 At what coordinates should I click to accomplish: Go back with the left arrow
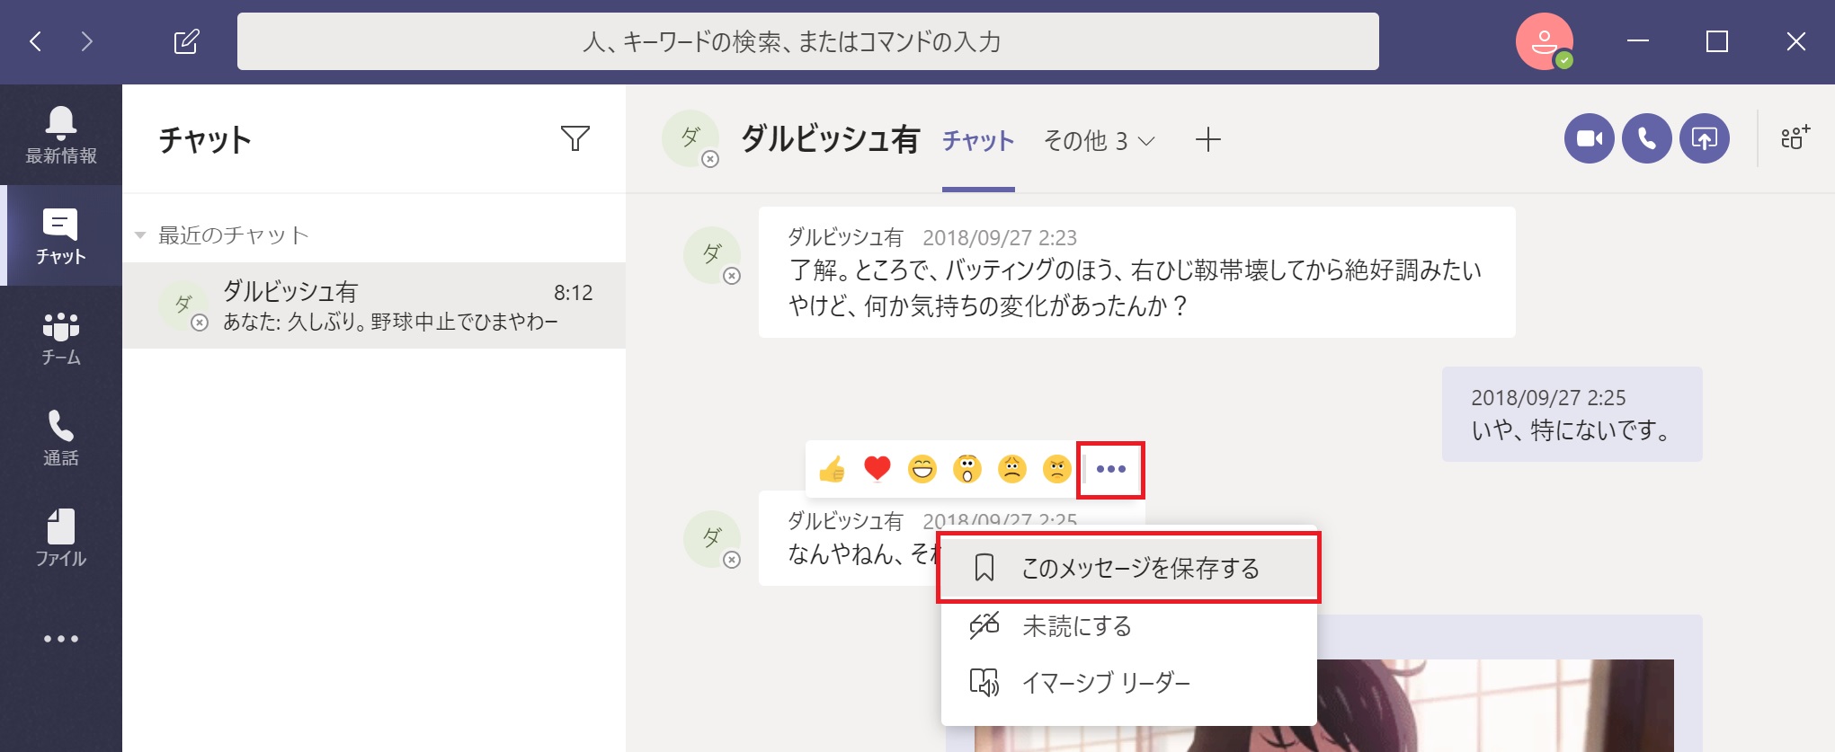point(36,41)
